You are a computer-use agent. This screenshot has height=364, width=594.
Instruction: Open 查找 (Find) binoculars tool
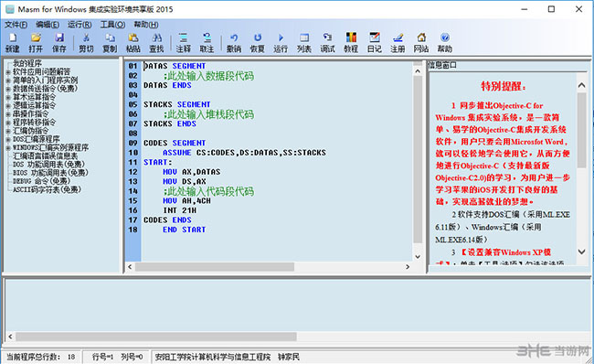[x=156, y=42]
